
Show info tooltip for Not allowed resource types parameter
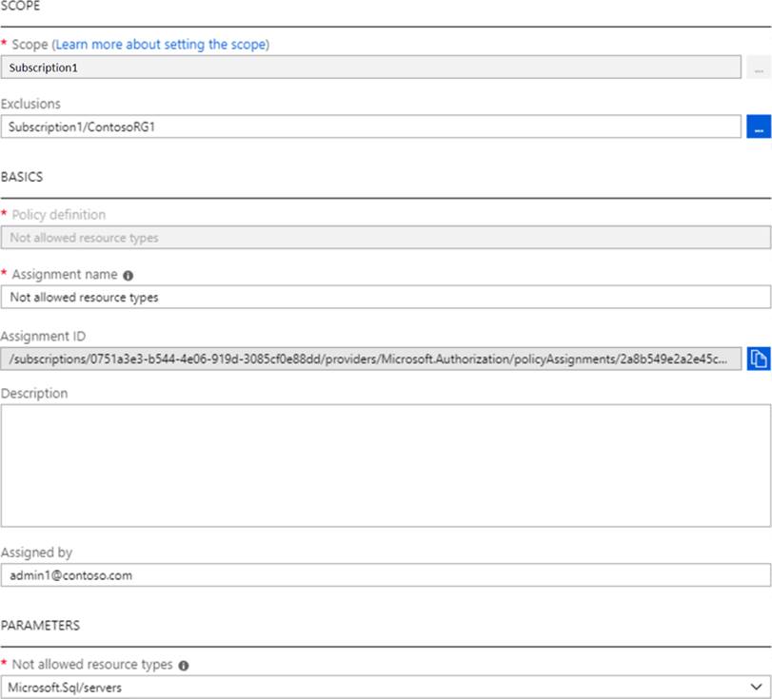[183, 665]
